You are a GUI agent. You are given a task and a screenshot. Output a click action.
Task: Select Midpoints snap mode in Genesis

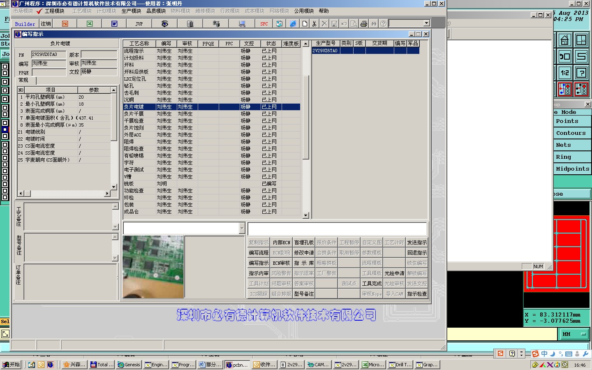(572, 169)
